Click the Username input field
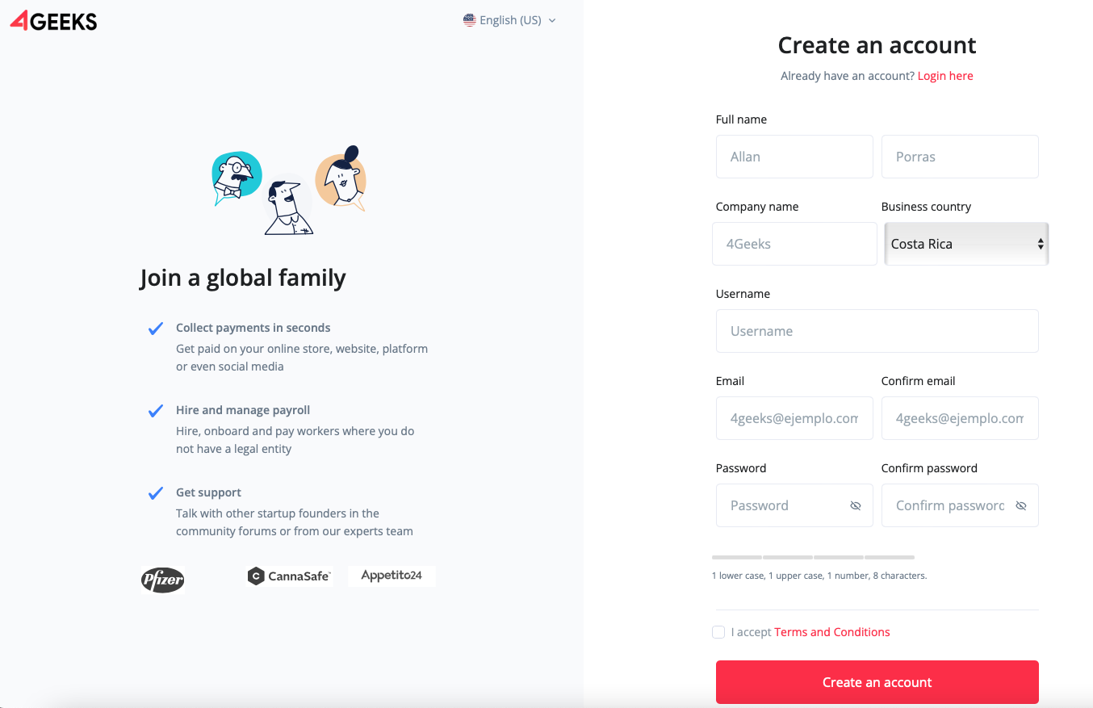The width and height of the screenshot is (1093, 708). pyautogui.click(x=877, y=331)
